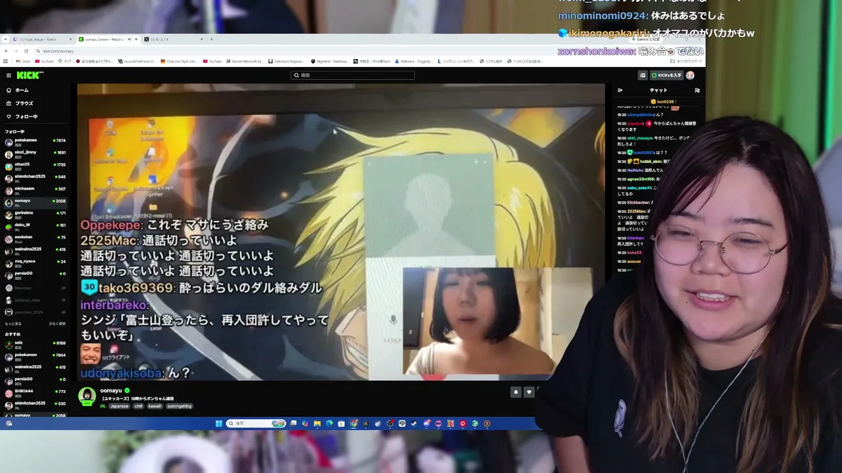Reload the kick.com page
This screenshot has height=473, width=842.
pyautogui.click(x=26, y=51)
